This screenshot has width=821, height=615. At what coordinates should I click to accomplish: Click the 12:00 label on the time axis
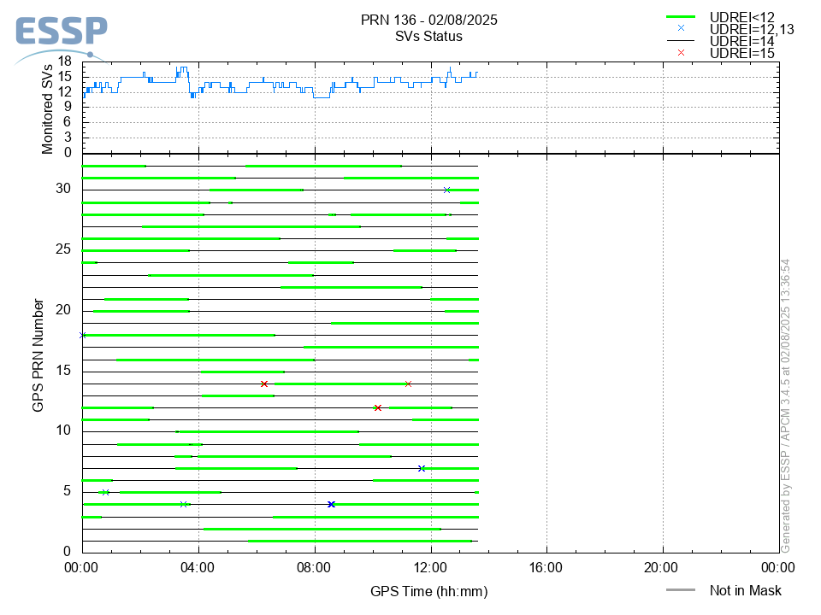point(430,567)
